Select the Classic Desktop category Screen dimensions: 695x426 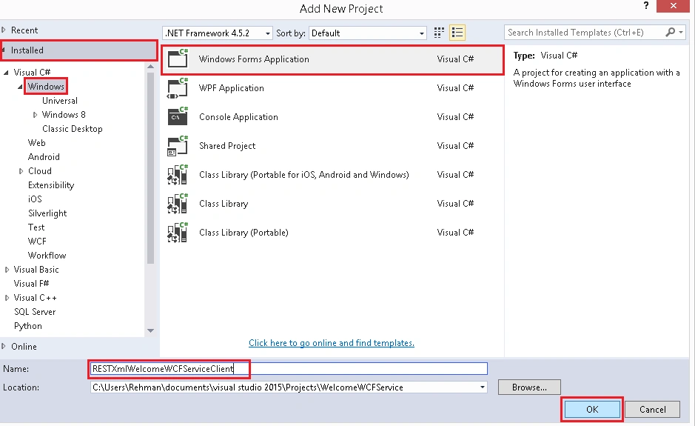tap(73, 129)
